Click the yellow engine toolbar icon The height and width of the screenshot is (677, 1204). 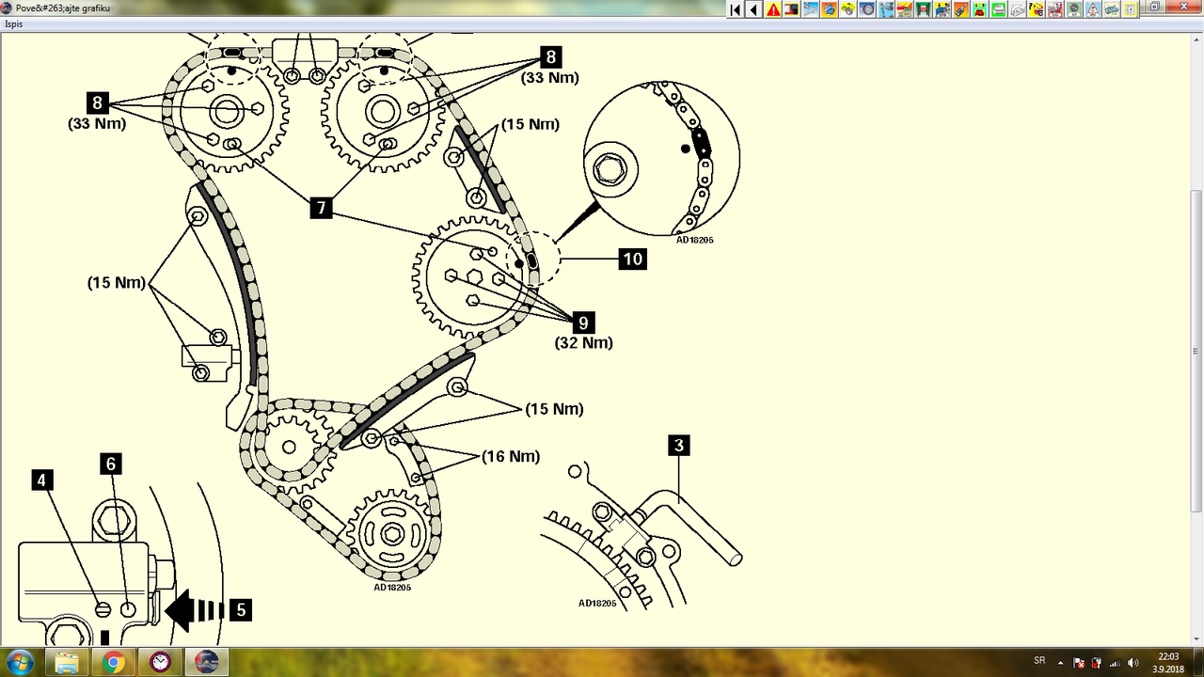pos(848,9)
